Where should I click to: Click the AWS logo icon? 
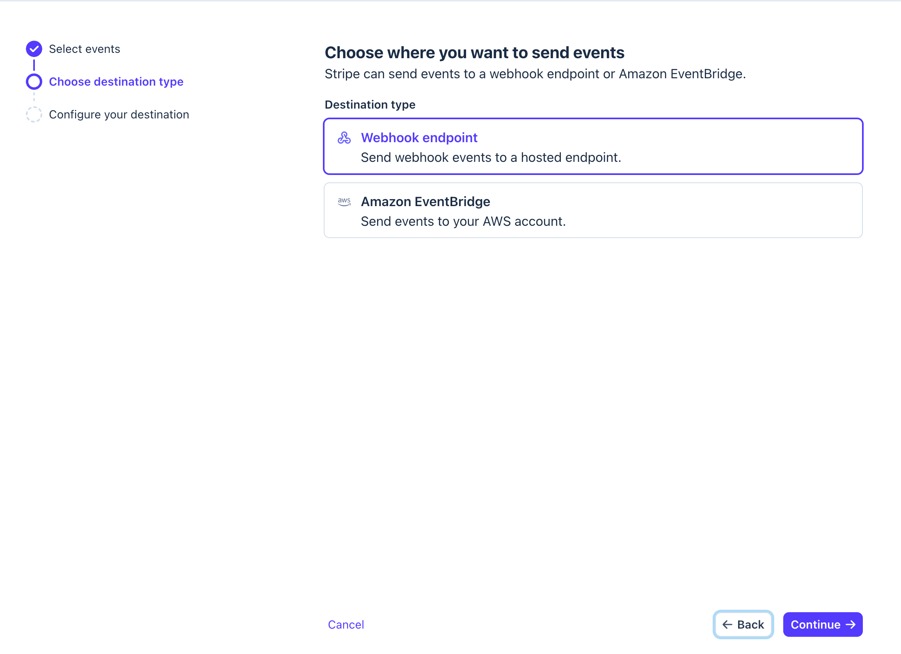344,202
